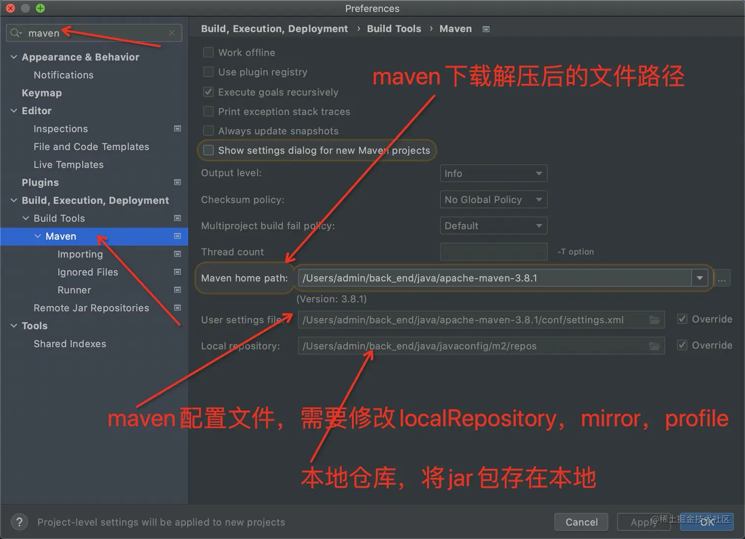Collapse the Build Tools node

point(26,218)
